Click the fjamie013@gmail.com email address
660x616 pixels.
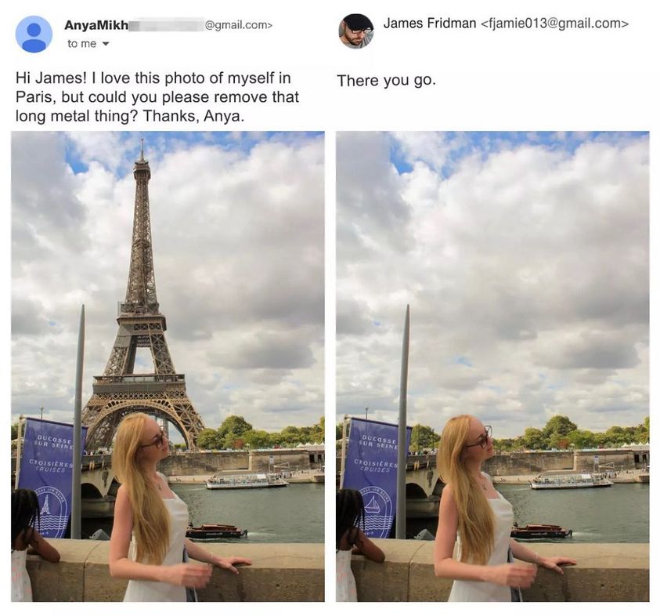coord(554,24)
